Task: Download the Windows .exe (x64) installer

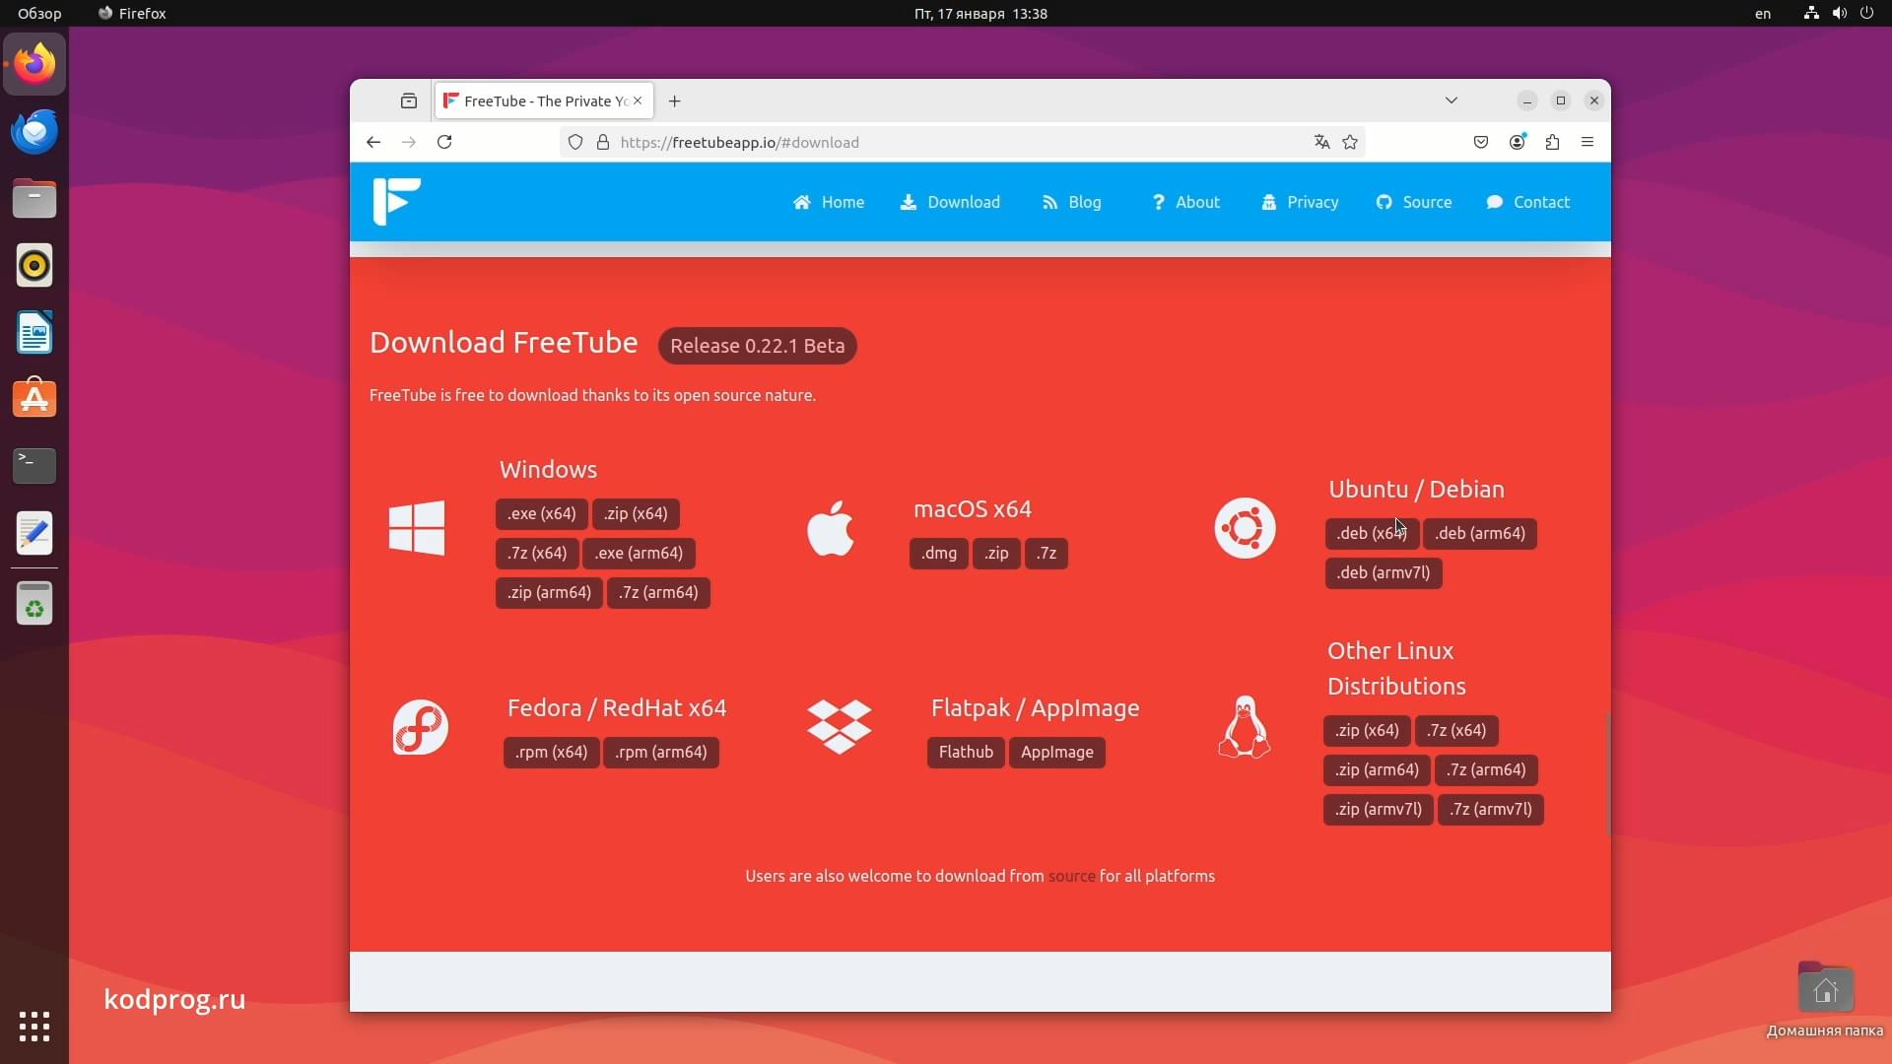Action: (542, 513)
